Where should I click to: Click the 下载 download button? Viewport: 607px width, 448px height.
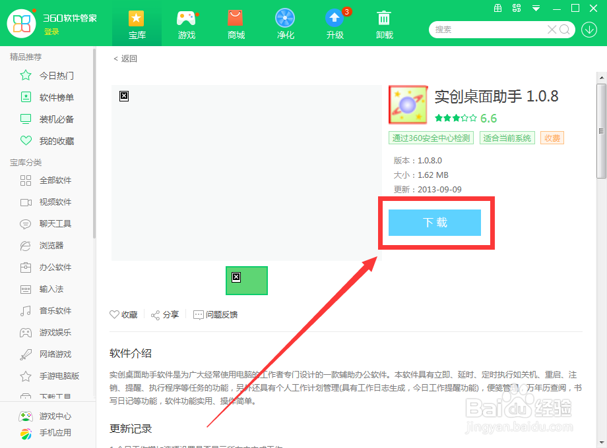[435, 223]
